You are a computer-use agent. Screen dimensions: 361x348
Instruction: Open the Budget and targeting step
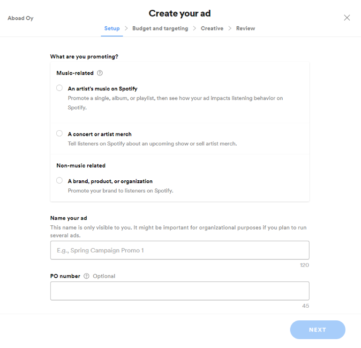160,29
